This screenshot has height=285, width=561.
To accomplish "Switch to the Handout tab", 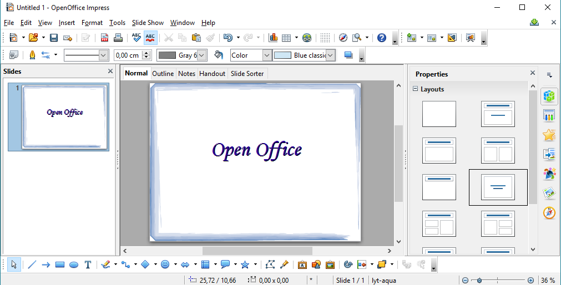I will 212,73.
